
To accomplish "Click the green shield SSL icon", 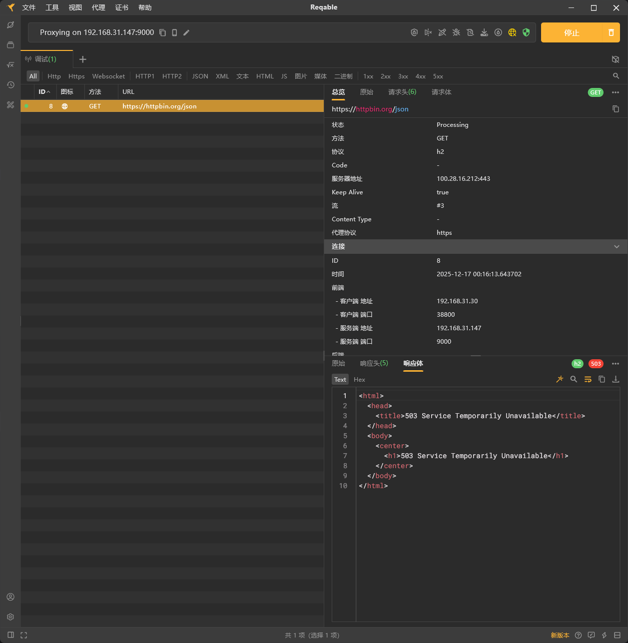I will point(526,32).
